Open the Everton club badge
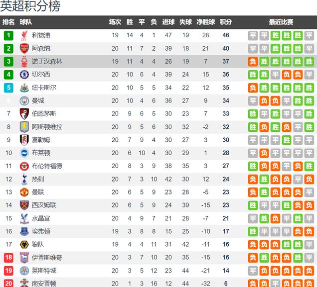 24,231
